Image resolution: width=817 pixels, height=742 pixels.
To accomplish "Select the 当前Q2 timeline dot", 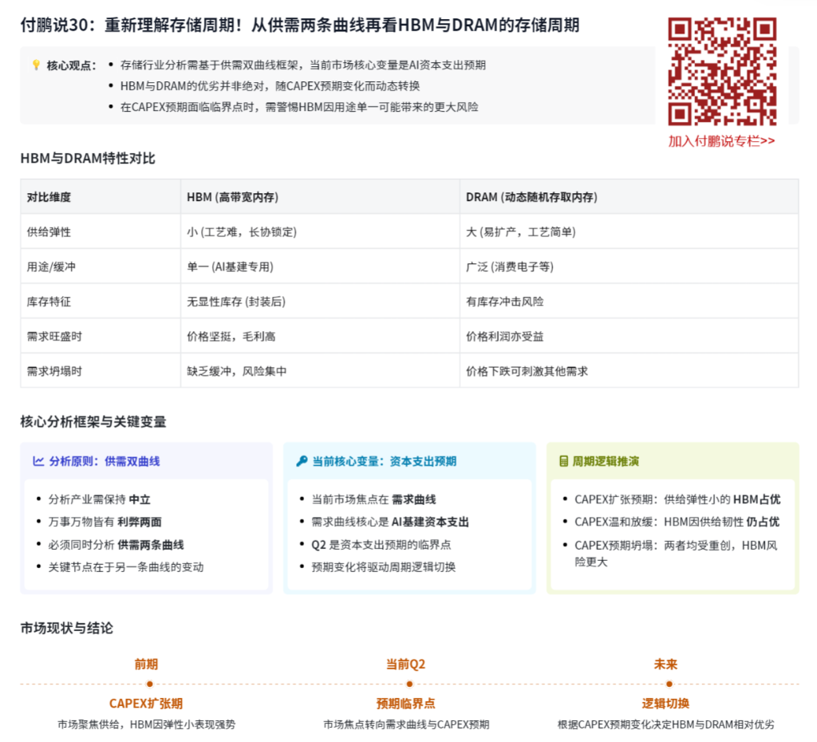I will coord(409,685).
